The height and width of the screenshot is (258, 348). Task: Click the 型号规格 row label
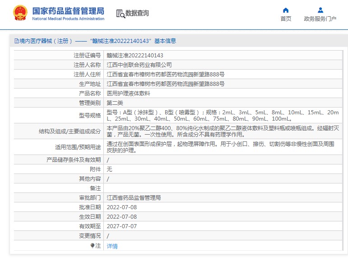point(90,116)
